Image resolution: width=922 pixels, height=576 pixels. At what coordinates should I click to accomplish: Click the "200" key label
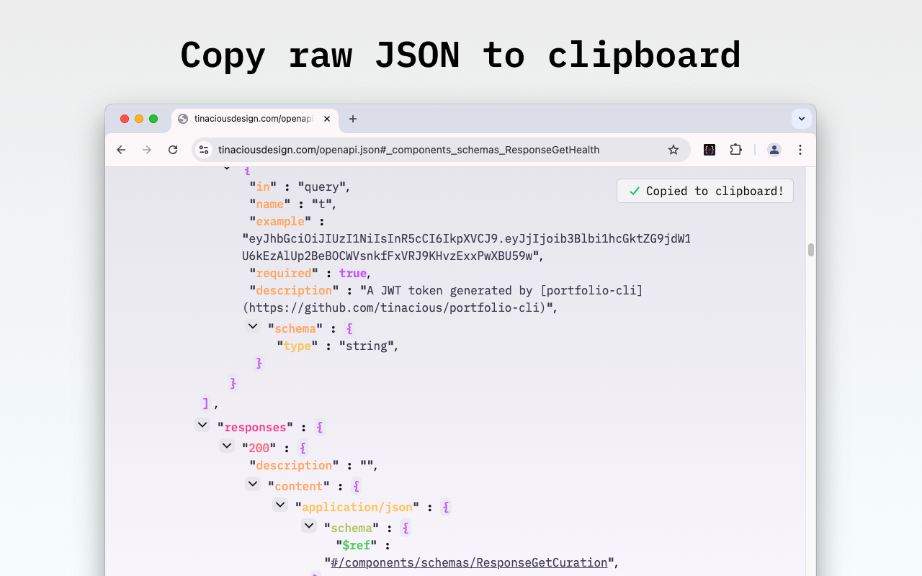259,448
